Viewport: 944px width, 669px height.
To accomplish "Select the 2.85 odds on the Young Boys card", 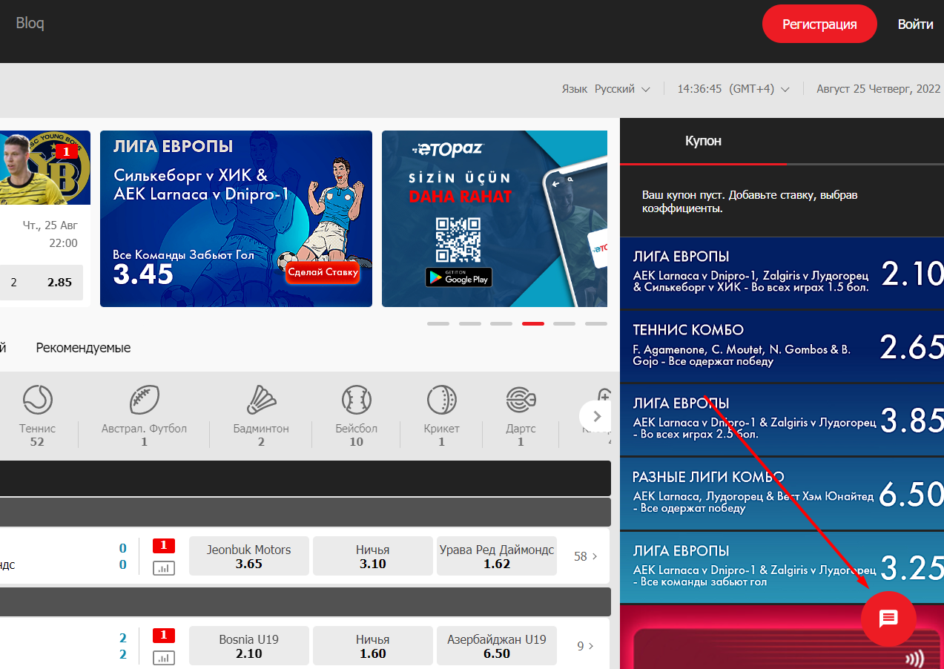I will pyautogui.click(x=42, y=282).
